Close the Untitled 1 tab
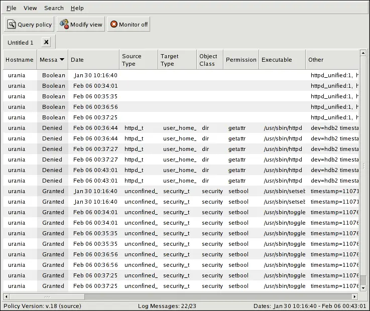370x311 pixels. coord(46,43)
